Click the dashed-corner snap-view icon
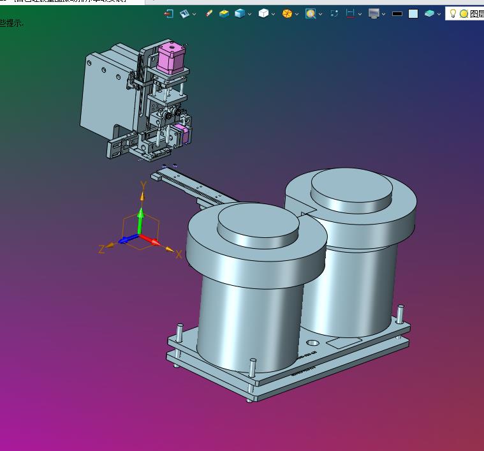This screenshot has height=451, width=484. click(334, 13)
